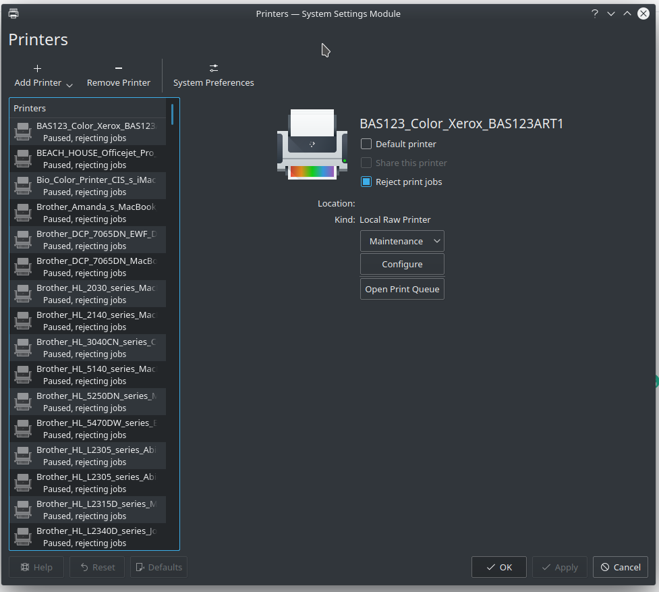Click the Printers list header
The image size is (659, 592).
[x=88, y=109]
